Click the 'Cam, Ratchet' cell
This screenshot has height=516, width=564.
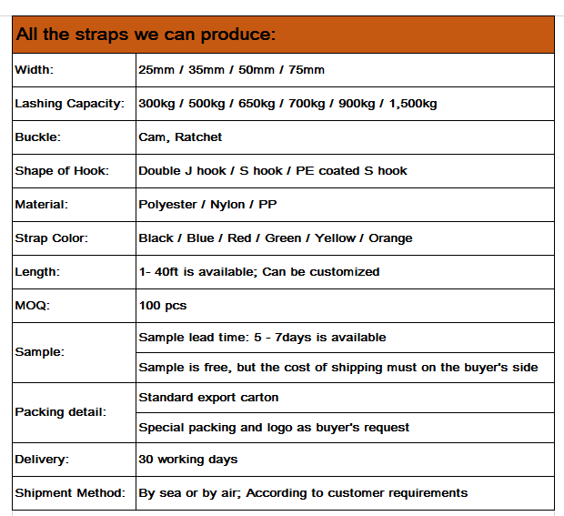pos(345,137)
